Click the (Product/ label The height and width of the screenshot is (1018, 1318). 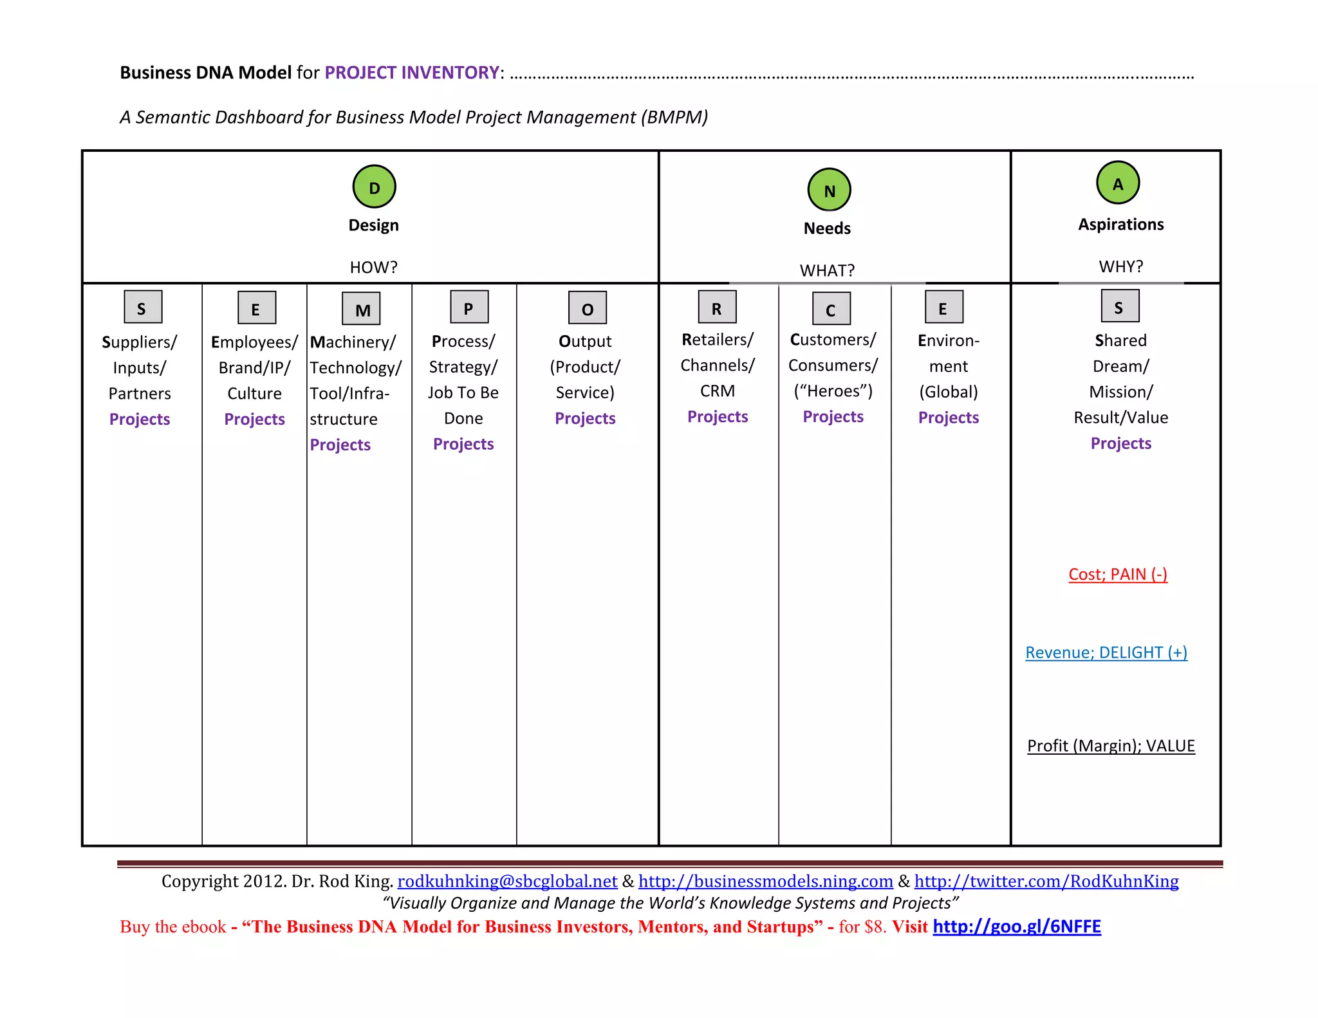(x=586, y=367)
